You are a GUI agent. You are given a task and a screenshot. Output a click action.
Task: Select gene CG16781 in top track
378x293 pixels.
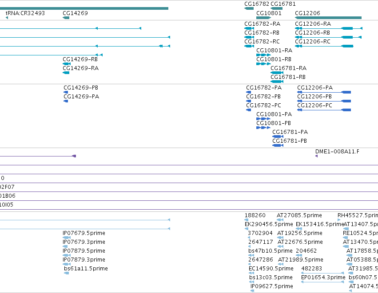coord(283,4)
